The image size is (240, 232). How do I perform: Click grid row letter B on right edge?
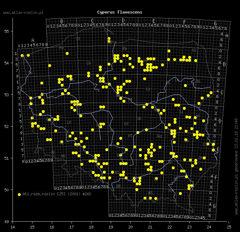point(224,64)
